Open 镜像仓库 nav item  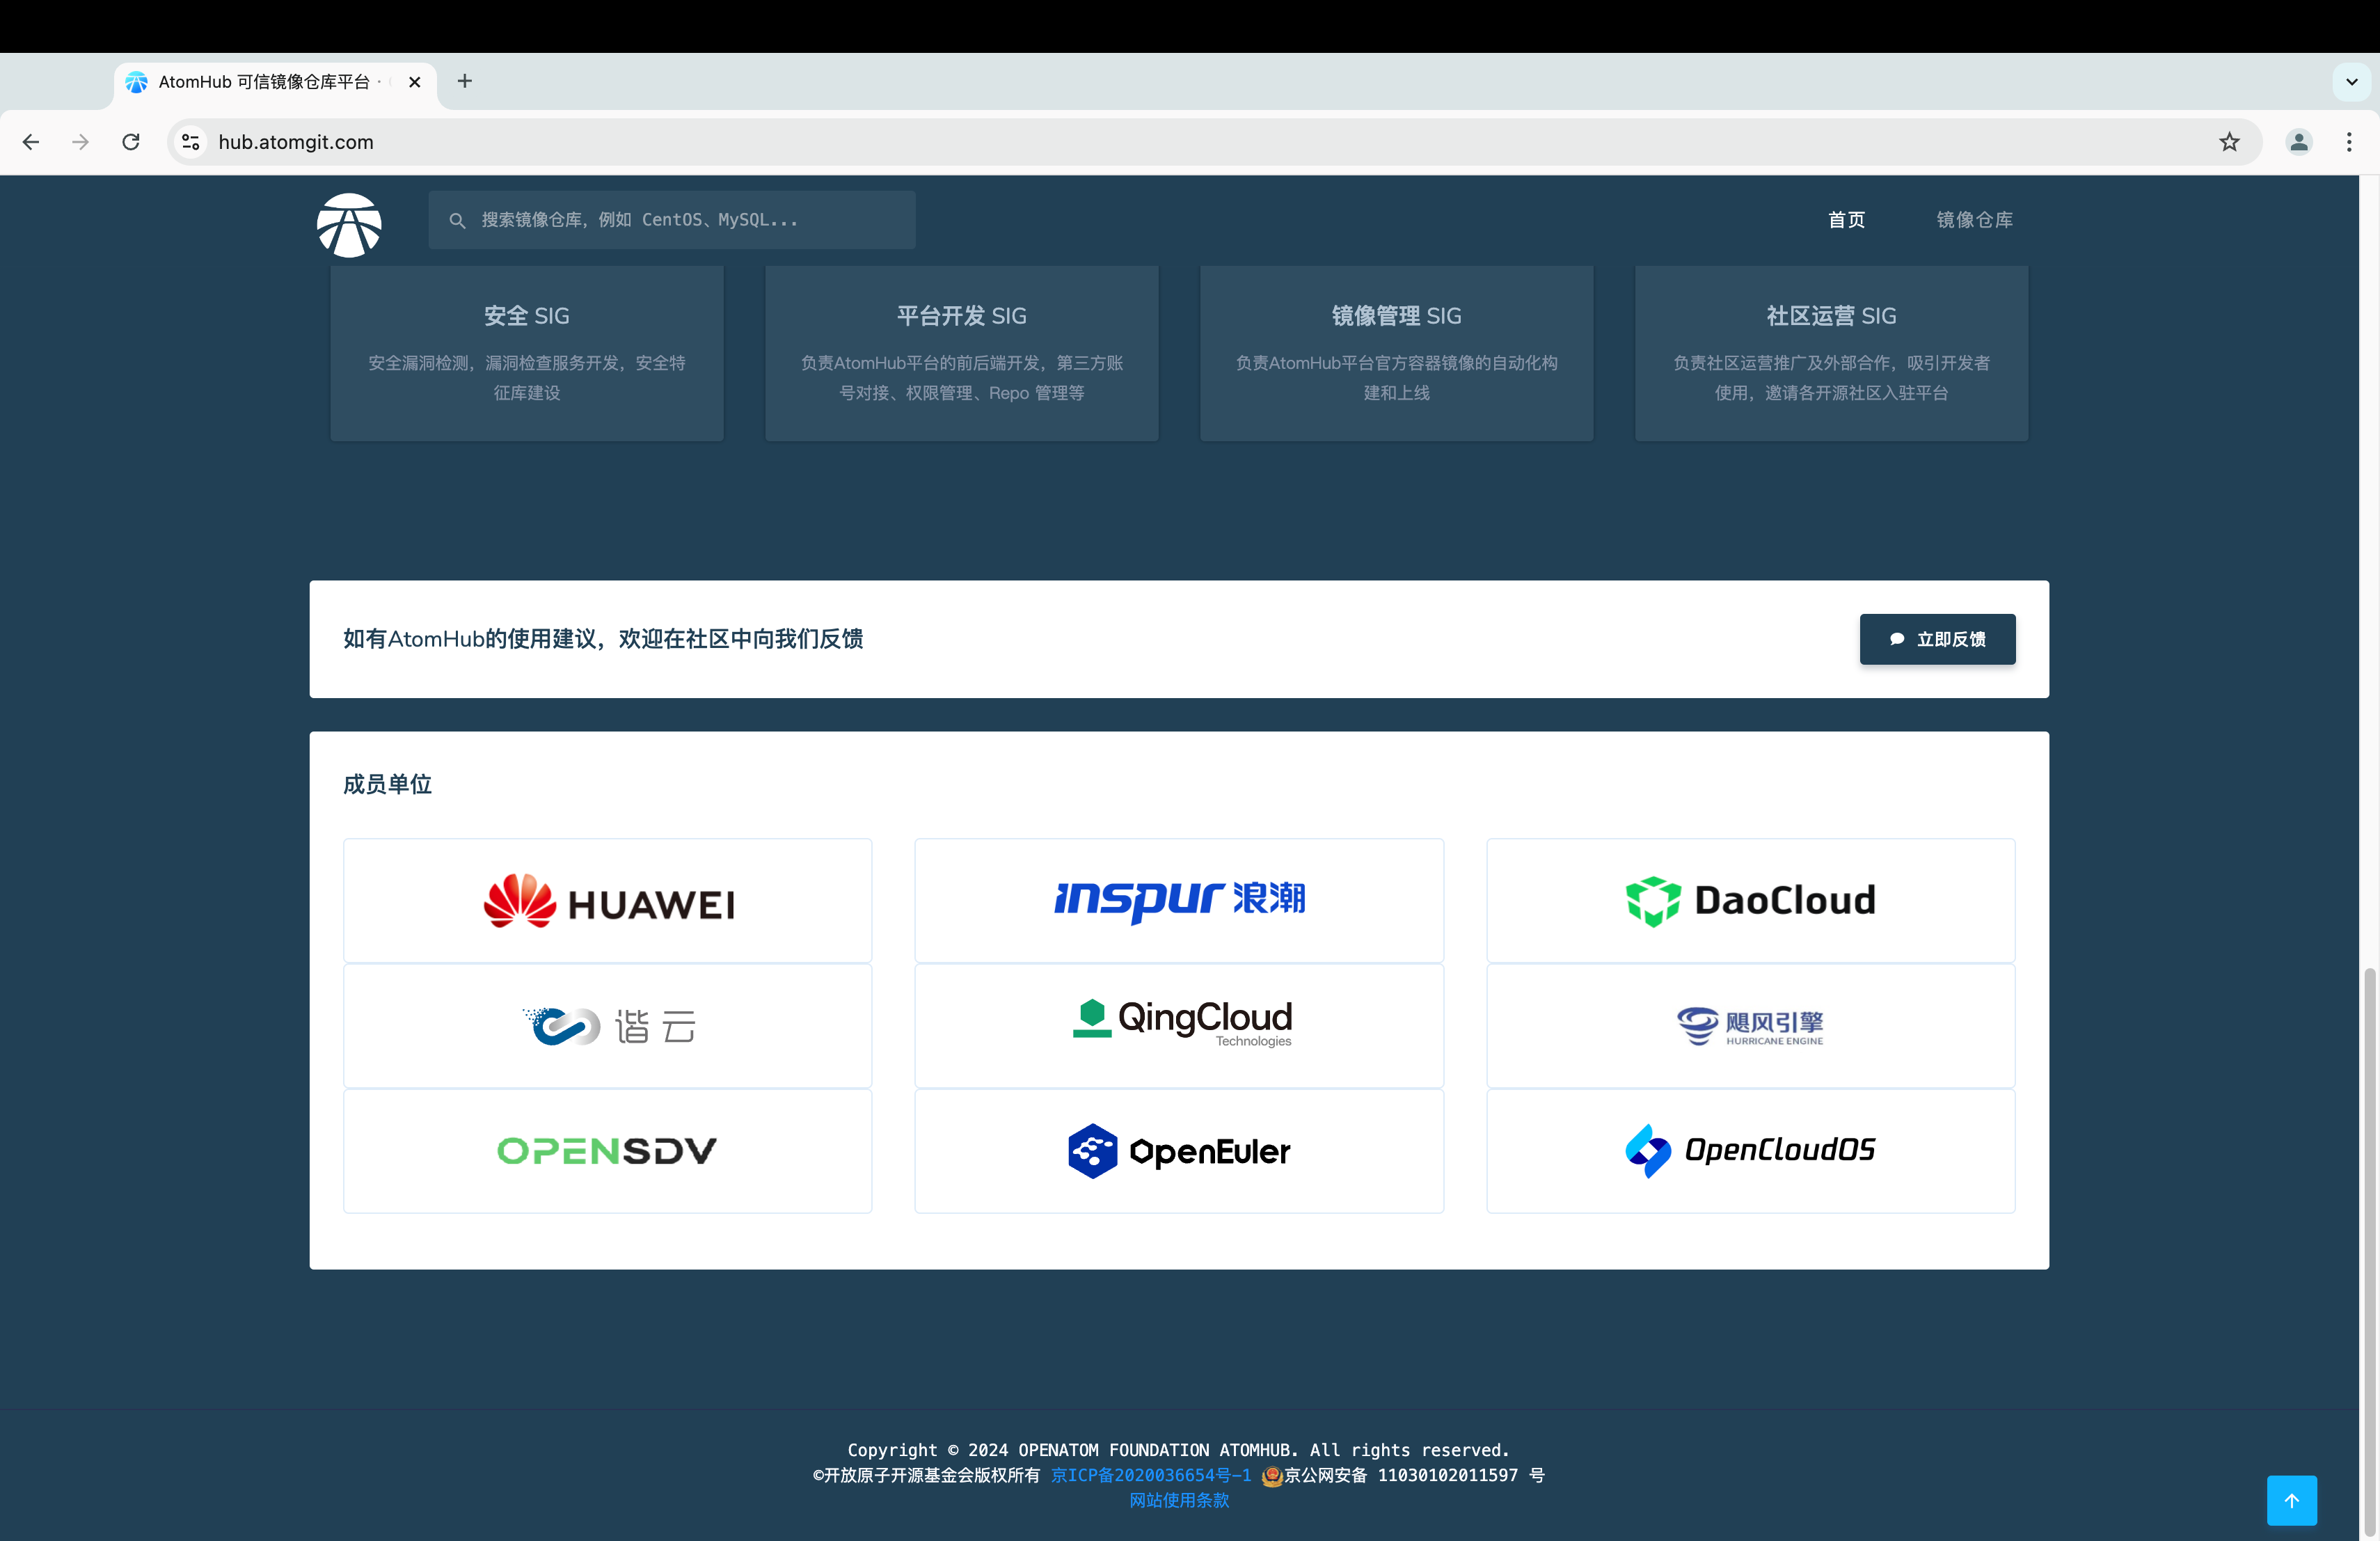[1974, 220]
